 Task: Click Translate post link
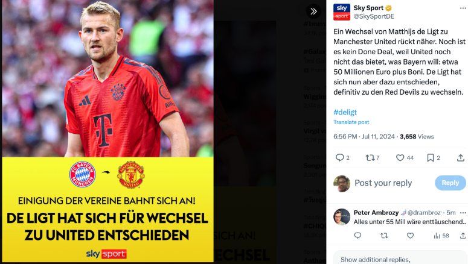[351, 122]
